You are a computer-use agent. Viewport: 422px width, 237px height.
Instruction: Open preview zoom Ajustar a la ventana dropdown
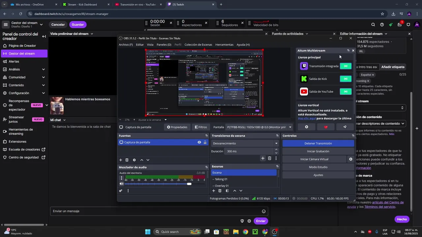point(152,120)
